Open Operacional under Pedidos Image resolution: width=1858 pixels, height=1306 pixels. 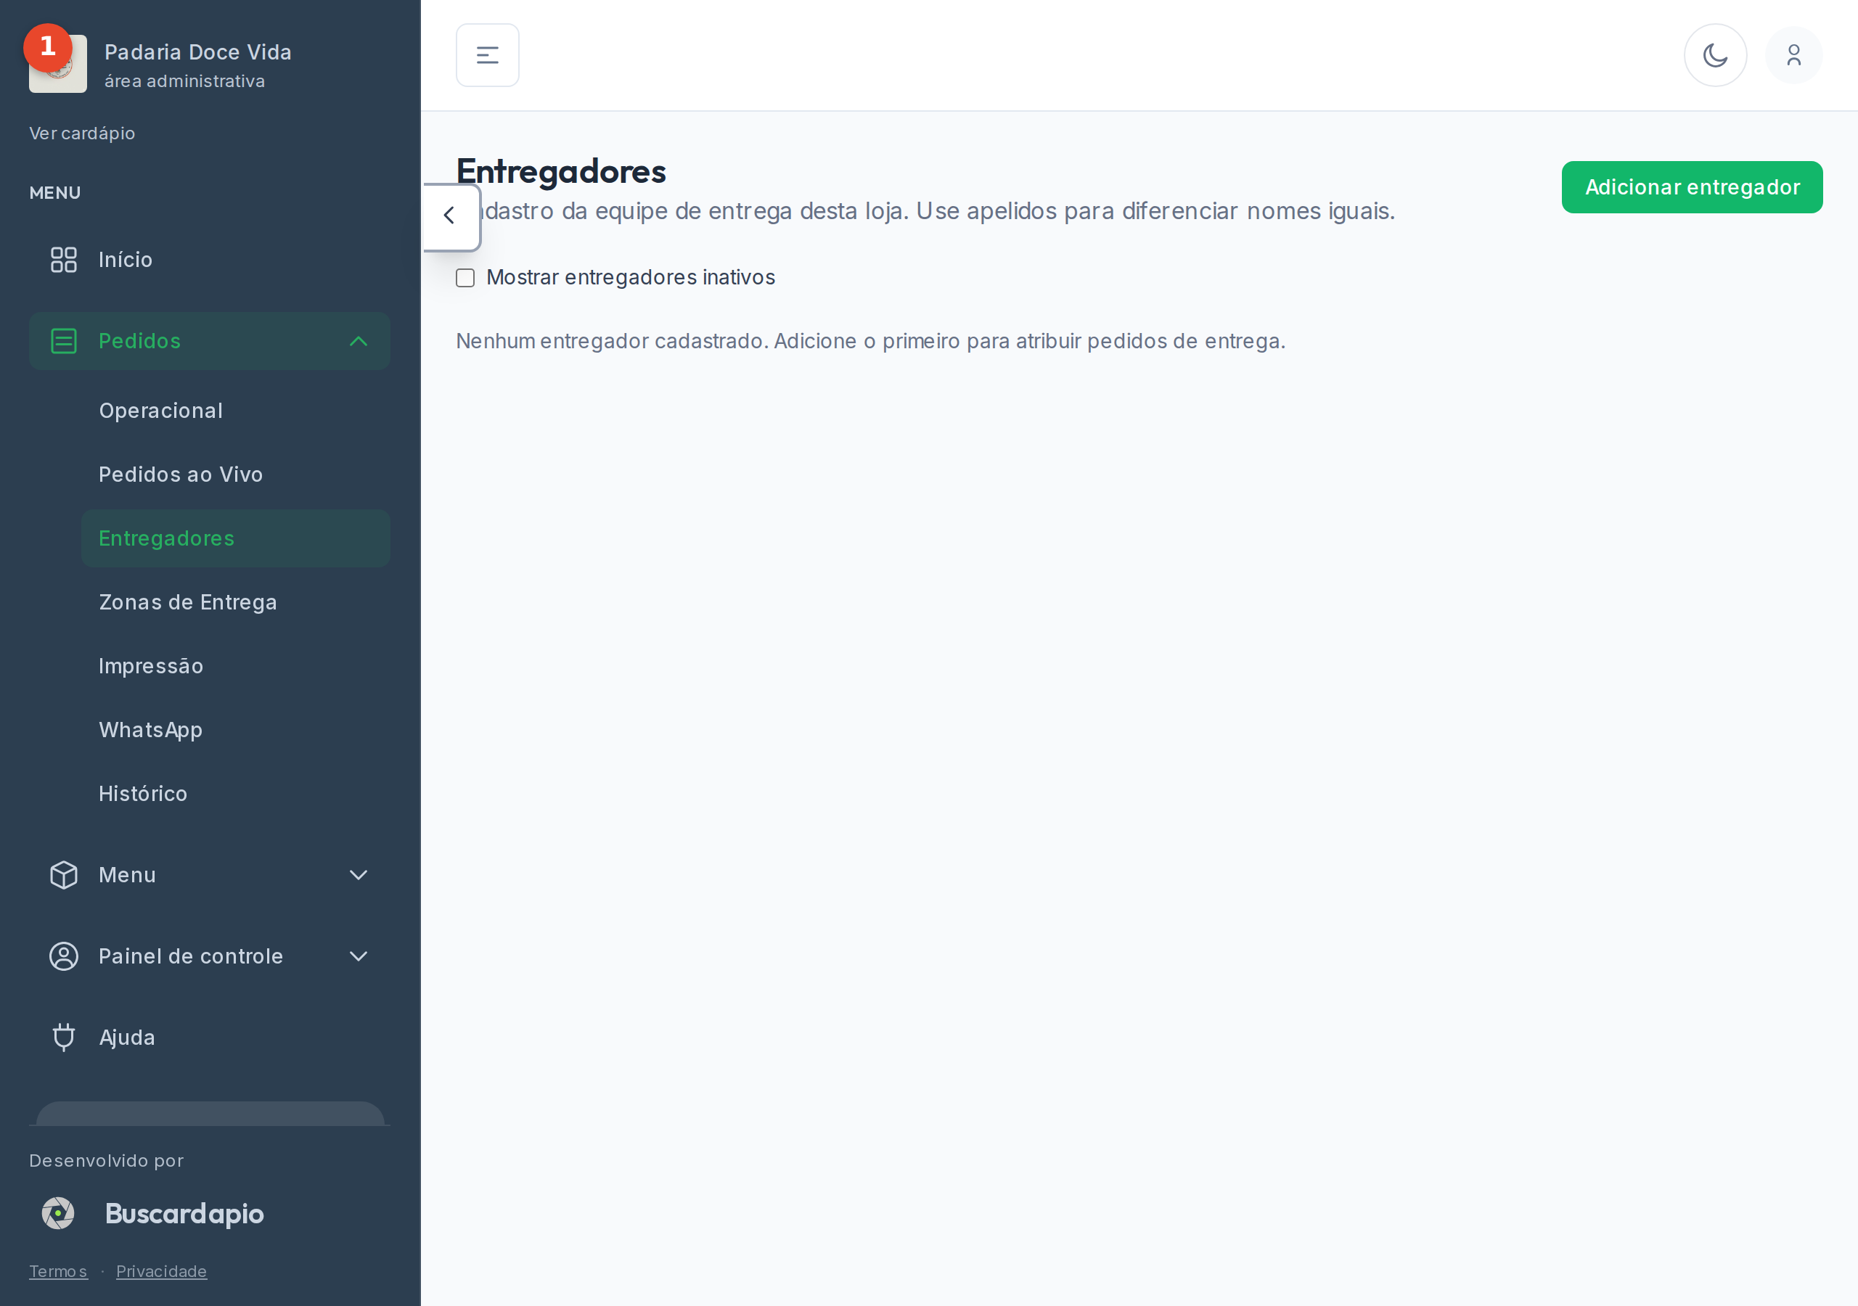[235, 410]
